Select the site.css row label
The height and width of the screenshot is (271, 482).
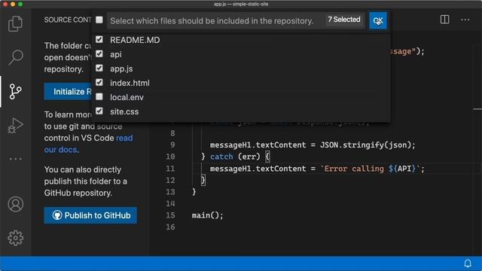click(x=124, y=112)
